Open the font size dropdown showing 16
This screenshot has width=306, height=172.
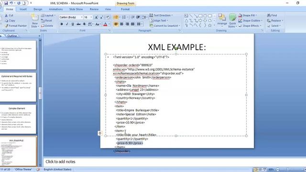tap(91, 17)
